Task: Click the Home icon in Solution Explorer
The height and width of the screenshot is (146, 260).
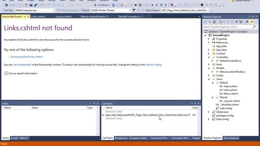Action: (x=214, y=21)
